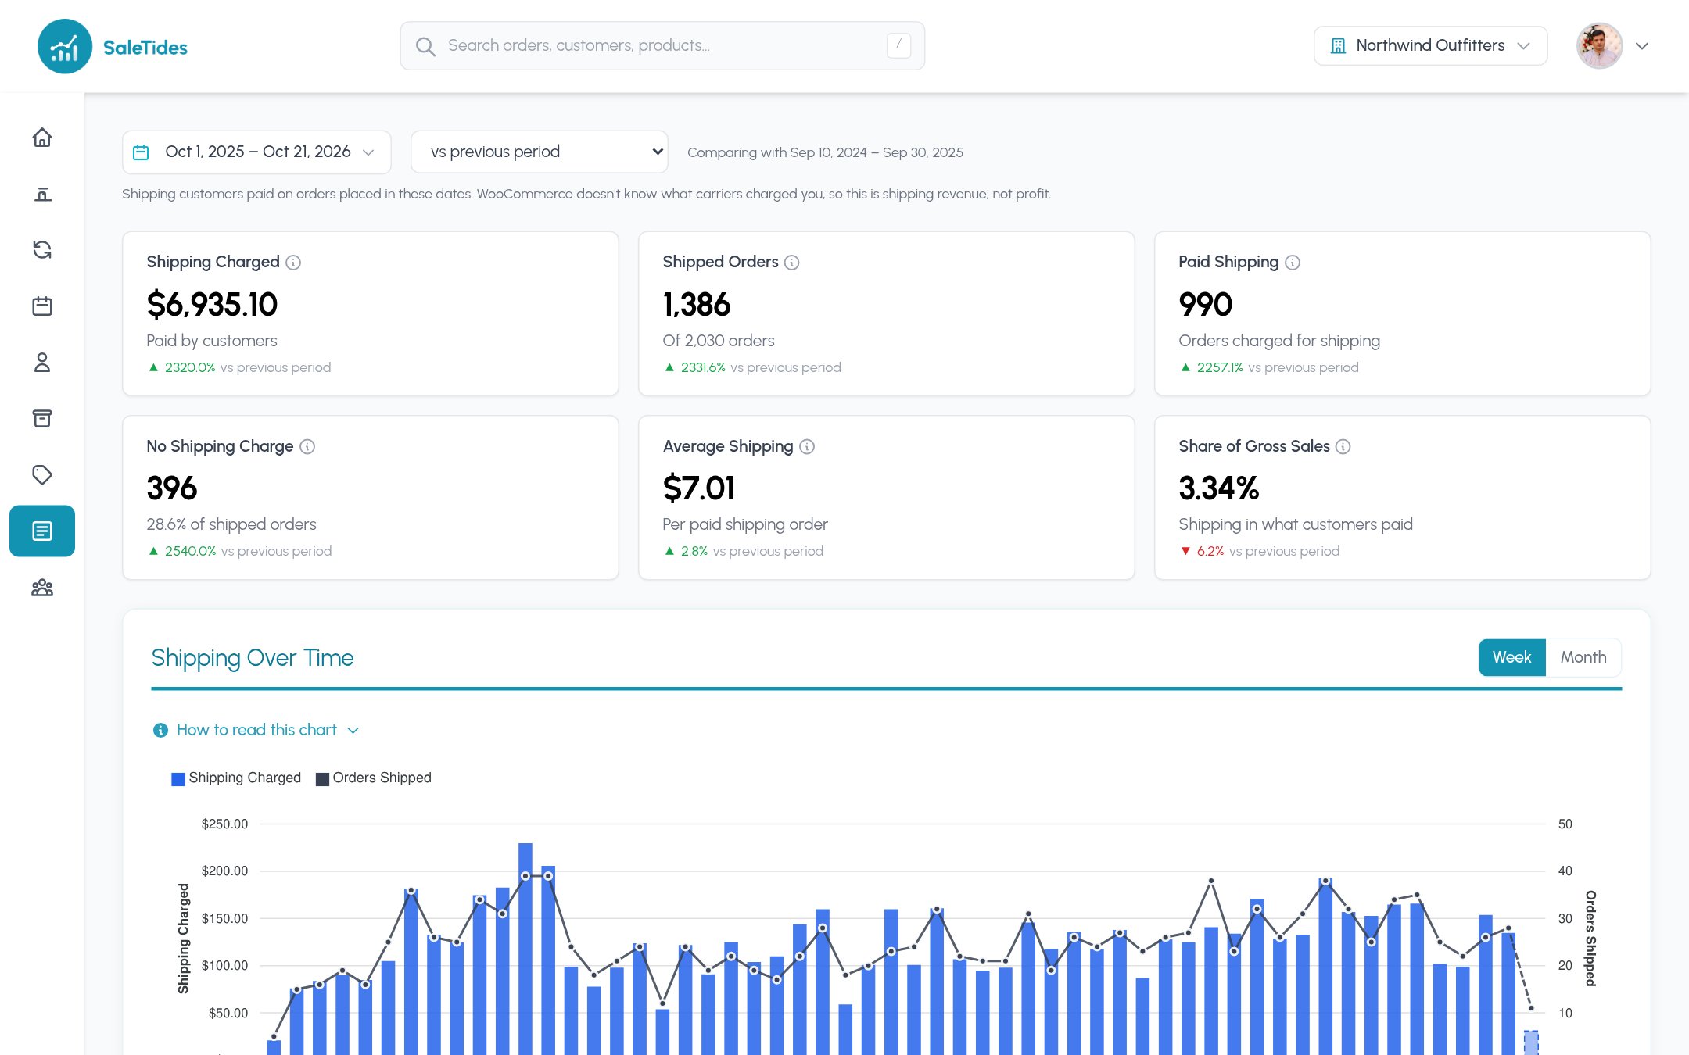Switch chart to Week view

coord(1511,658)
